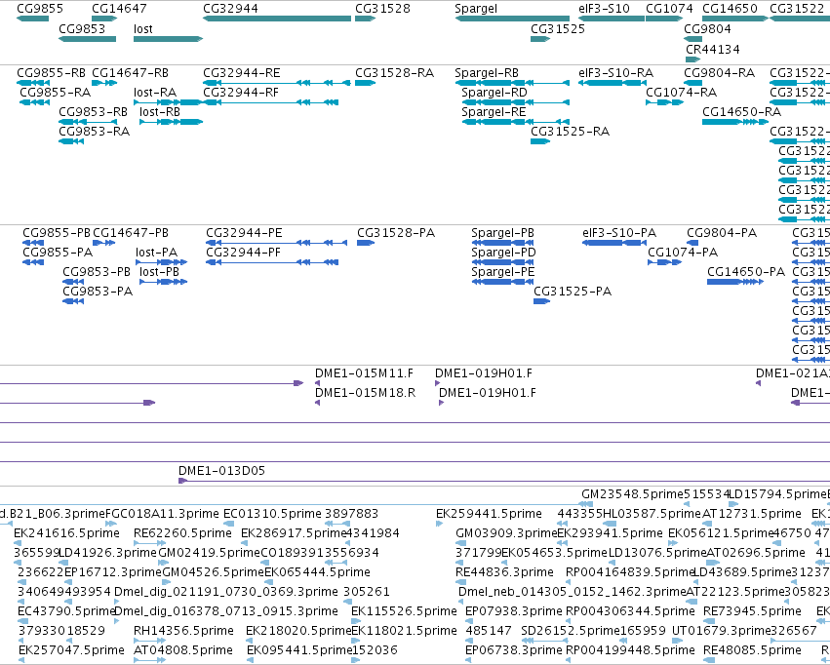Click the Spargel-RB transcript
This screenshot has width=830, height=665.
click(512, 83)
